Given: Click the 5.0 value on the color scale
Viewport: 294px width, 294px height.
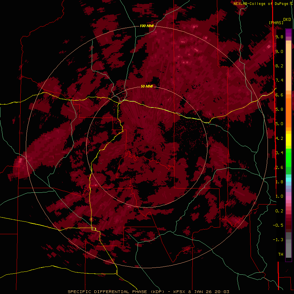Looking at the screenshot, I should point(279,124).
